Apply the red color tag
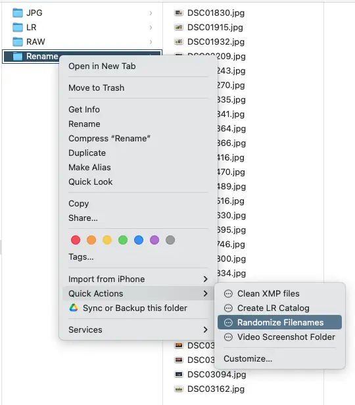Viewport: 355px width, 405px height. pos(76,240)
